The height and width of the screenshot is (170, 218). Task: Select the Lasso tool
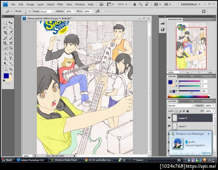point(5,28)
